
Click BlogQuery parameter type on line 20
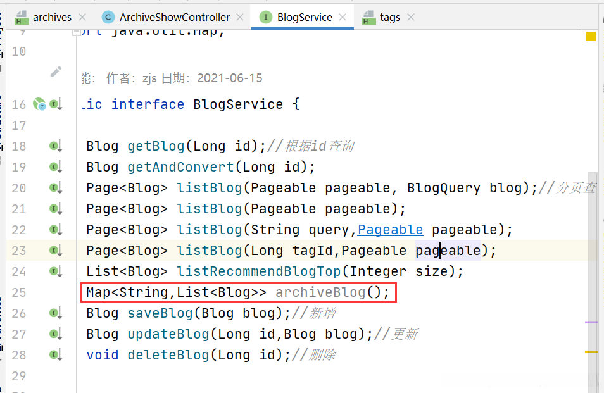444,188
